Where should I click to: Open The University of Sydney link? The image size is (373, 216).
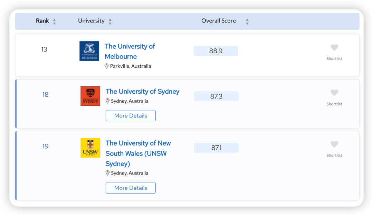click(x=143, y=92)
